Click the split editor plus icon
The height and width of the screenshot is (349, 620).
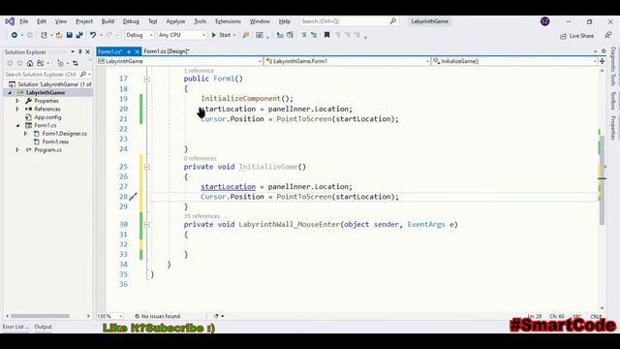[602, 61]
